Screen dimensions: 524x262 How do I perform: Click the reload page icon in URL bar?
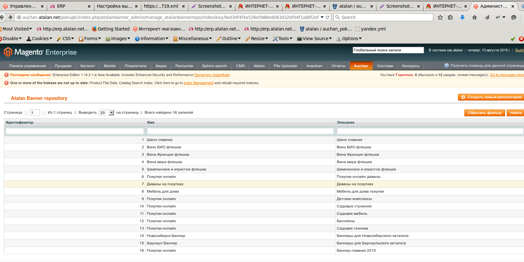coord(328,17)
